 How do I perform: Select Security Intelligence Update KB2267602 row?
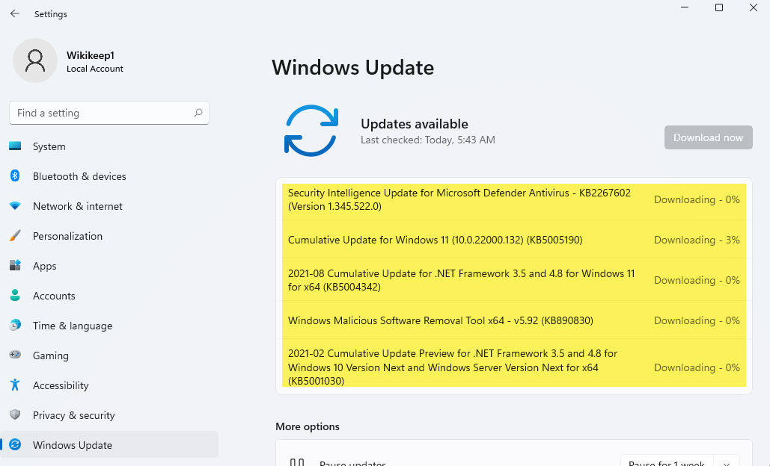pyautogui.click(x=513, y=199)
